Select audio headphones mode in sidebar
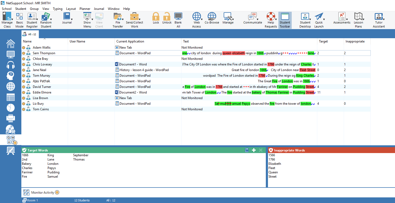 [11, 65]
